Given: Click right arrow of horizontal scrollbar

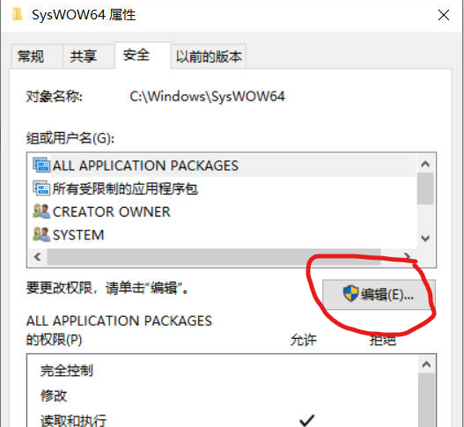Looking at the screenshot, I should pyautogui.click(x=408, y=255).
